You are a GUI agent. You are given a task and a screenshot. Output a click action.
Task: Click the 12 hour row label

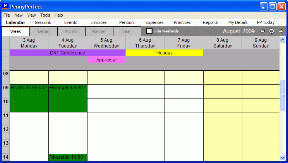pos(6,129)
